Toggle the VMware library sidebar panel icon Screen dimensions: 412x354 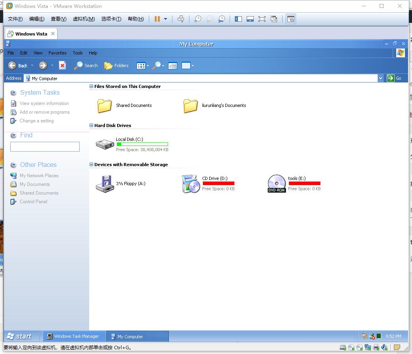click(238, 19)
